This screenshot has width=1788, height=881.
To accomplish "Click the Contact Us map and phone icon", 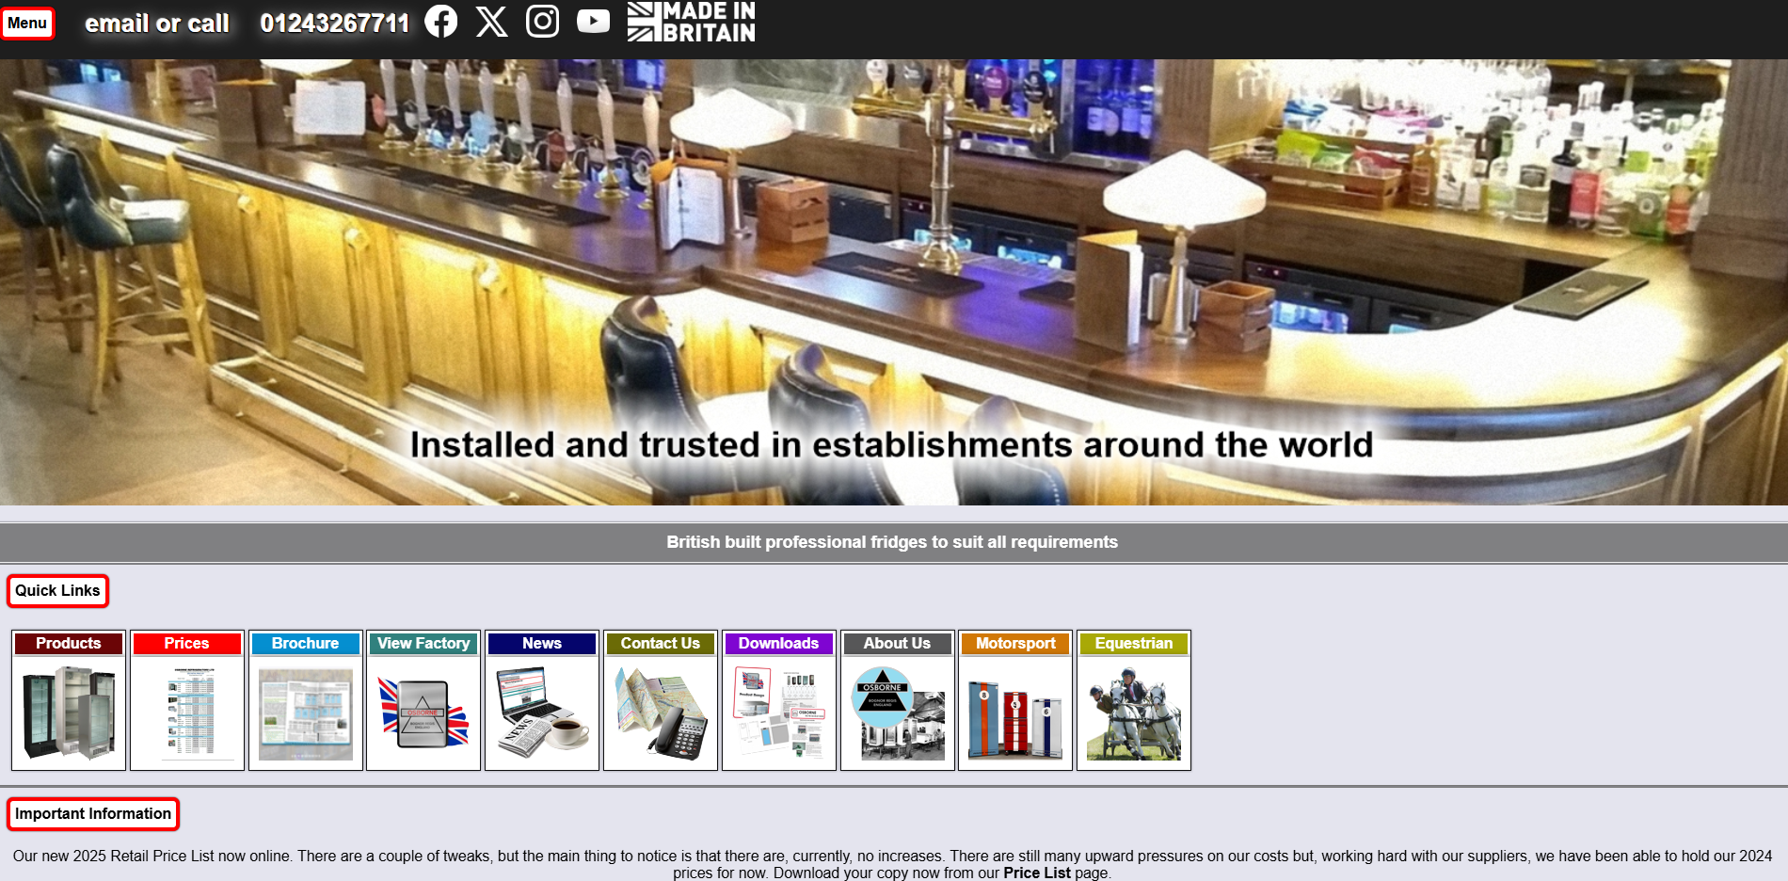I will coord(661,712).
